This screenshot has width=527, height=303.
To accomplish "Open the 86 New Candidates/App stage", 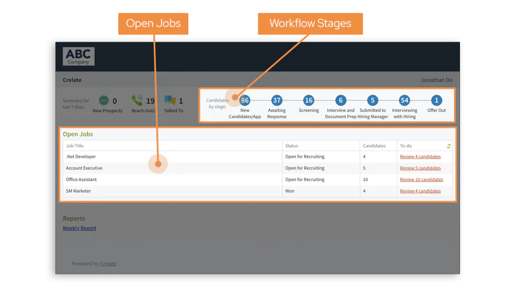I will point(245,100).
